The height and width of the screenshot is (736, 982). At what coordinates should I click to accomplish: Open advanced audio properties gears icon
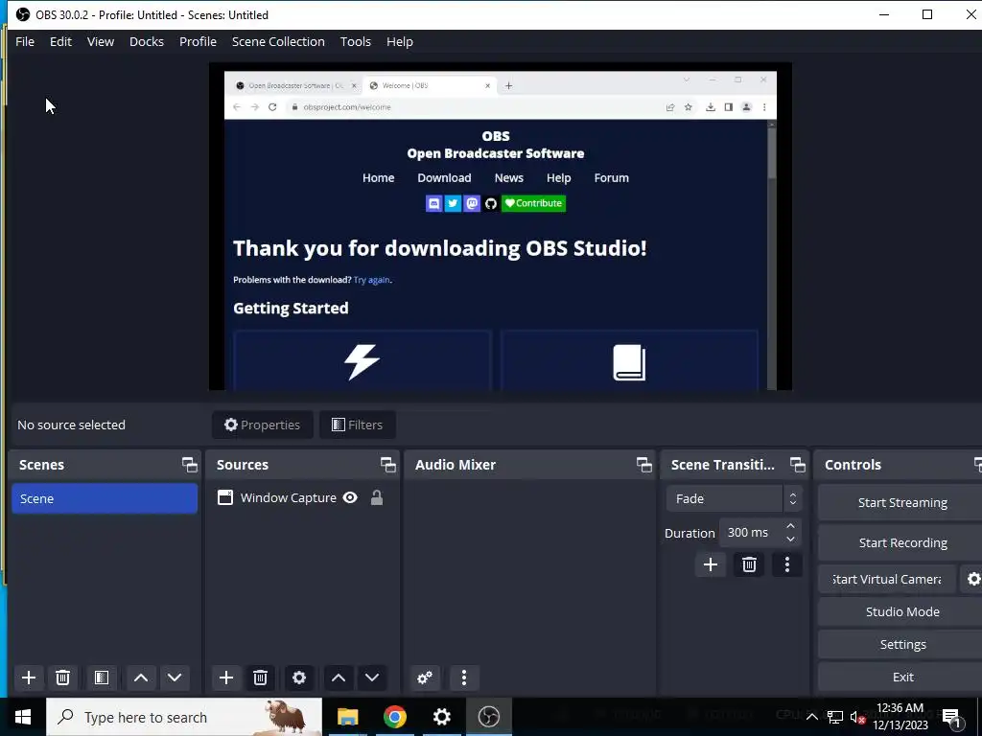click(425, 678)
